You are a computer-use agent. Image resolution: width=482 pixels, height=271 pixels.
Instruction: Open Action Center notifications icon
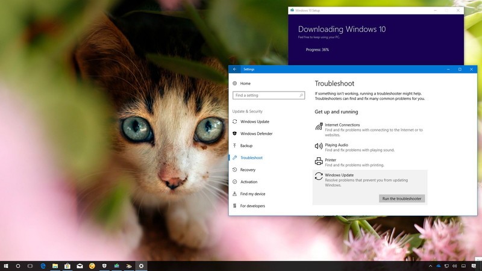[474, 266]
